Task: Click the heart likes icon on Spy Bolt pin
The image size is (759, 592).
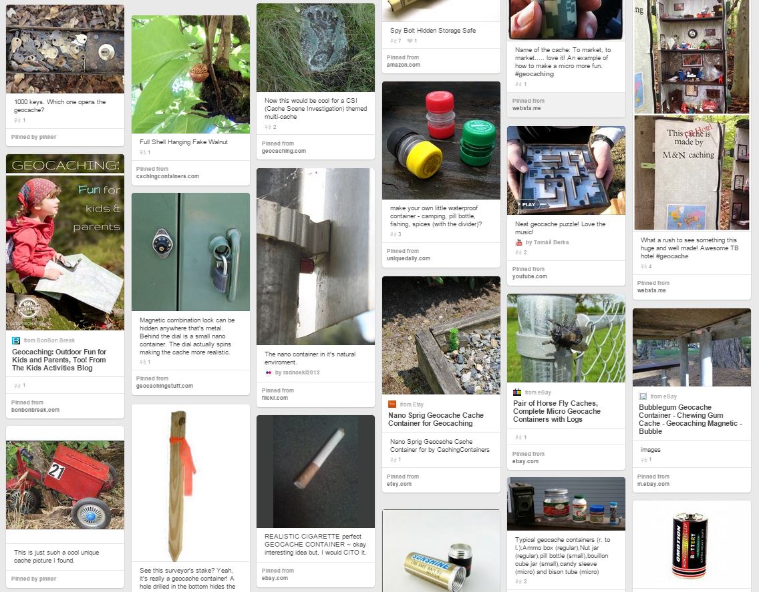Action: point(410,41)
